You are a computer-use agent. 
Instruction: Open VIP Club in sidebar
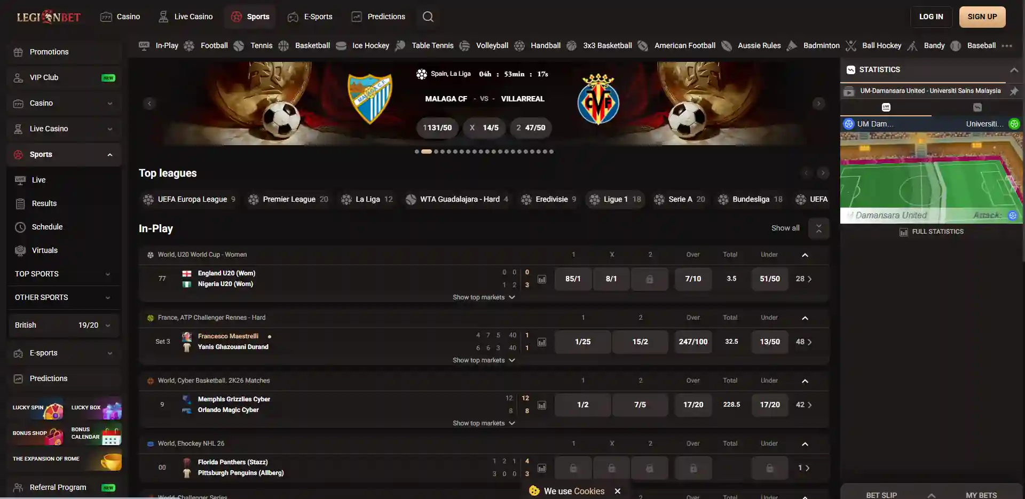click(x=64, y=77)
